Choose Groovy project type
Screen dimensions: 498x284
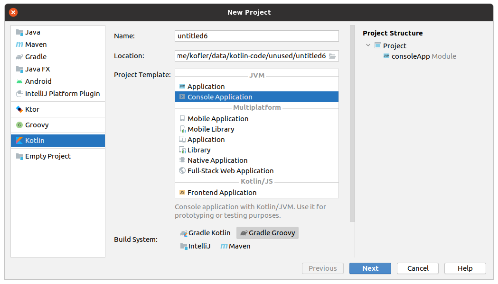[x=58, y=125]
